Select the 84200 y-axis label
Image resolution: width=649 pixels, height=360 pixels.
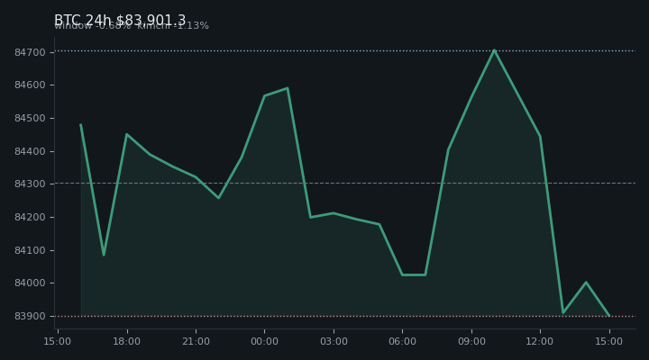pyautogui.click(x=30, y=218)
